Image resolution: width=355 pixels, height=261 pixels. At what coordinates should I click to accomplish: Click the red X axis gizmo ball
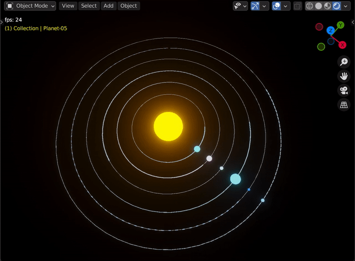pyautogui.click(x=342, y=45)
